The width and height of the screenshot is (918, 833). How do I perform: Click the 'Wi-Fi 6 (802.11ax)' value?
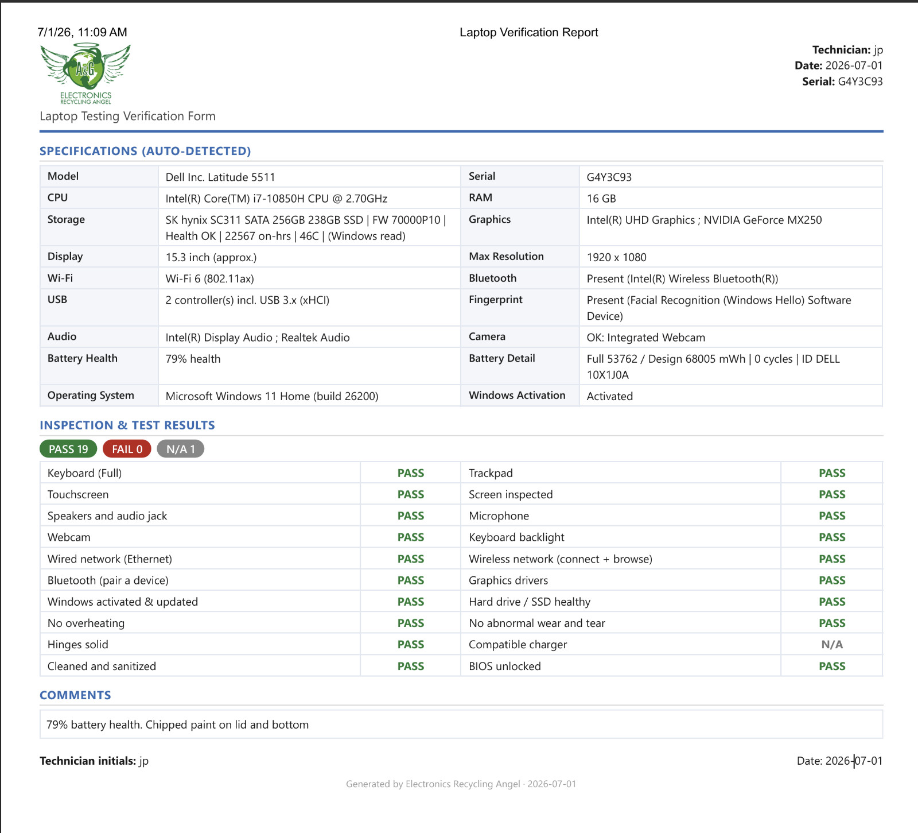click(x=209, y=278)
